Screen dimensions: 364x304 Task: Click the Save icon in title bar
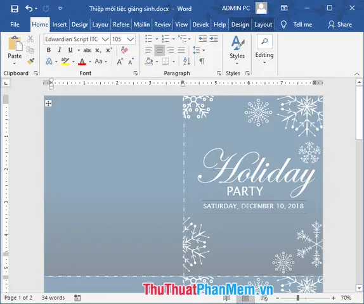(x=15, y=9)
